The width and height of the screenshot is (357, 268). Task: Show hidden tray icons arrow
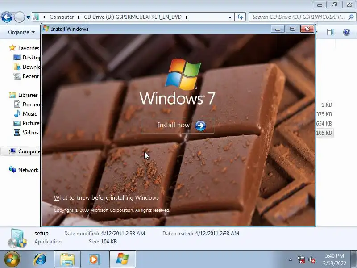[x=291, y=260]
